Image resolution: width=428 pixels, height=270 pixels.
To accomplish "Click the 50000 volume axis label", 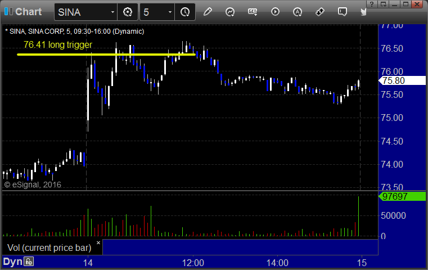I will (393, 215).
